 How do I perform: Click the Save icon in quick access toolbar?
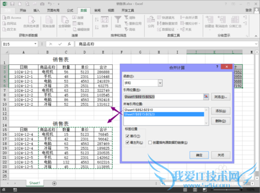click(12, 4)
